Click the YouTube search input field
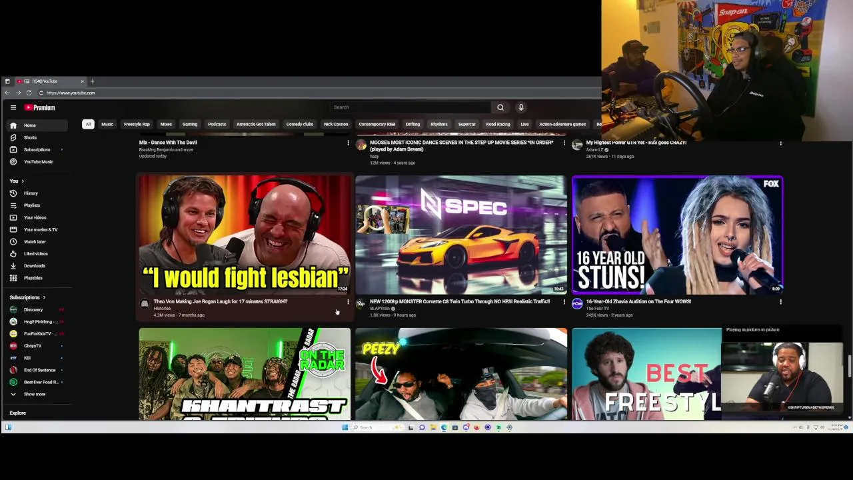 click(410, 107)
